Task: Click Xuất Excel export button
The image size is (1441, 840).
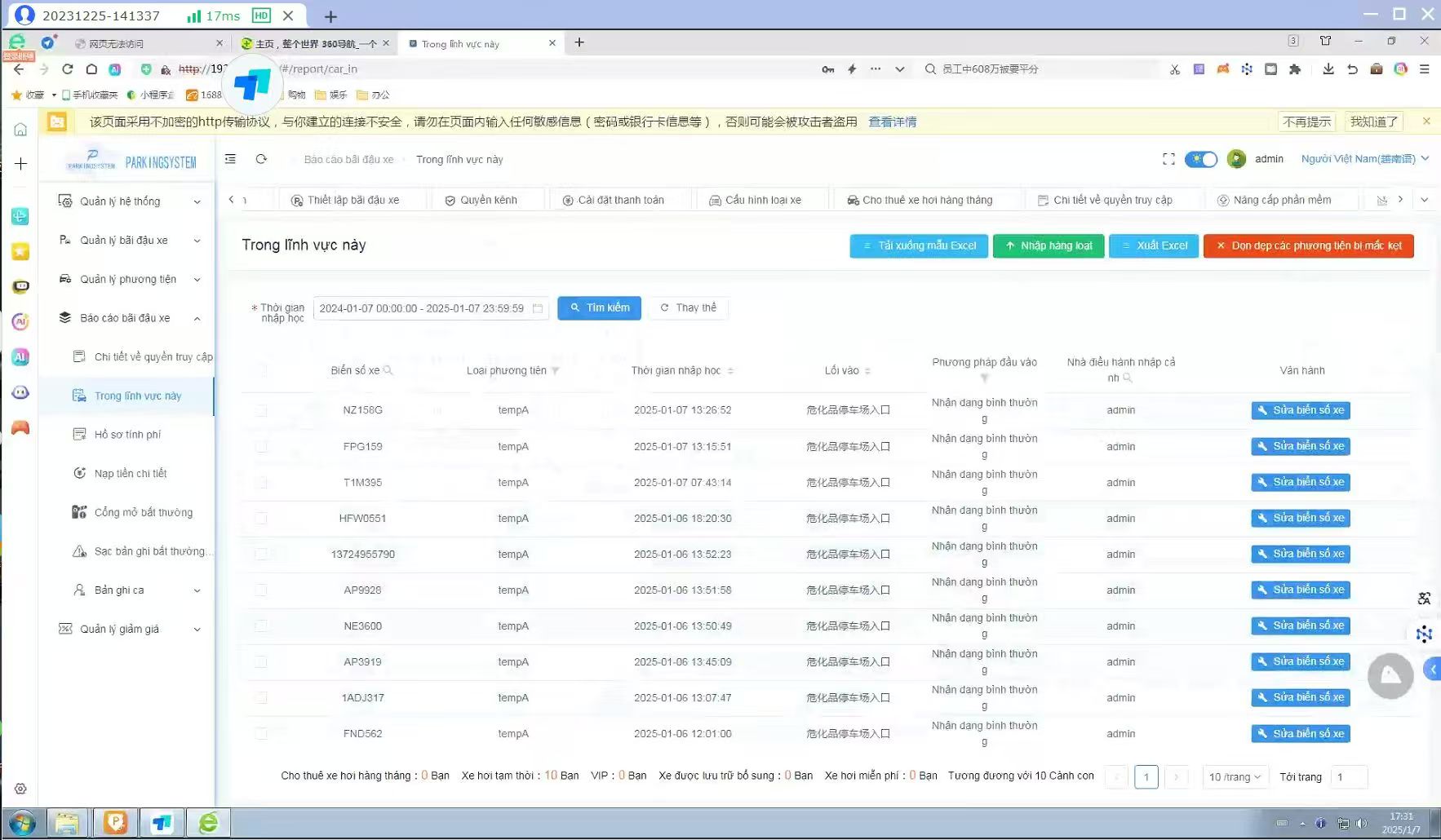Action: [x=1154, y=246]
